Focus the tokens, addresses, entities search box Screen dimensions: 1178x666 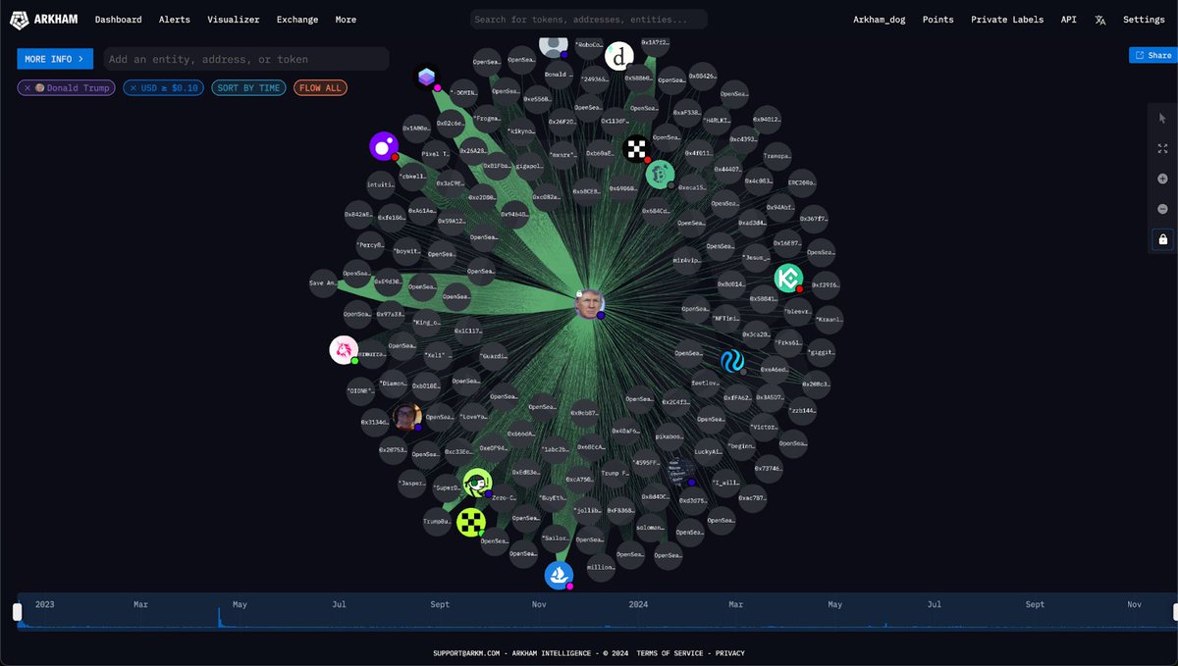(x=587, y=20)
